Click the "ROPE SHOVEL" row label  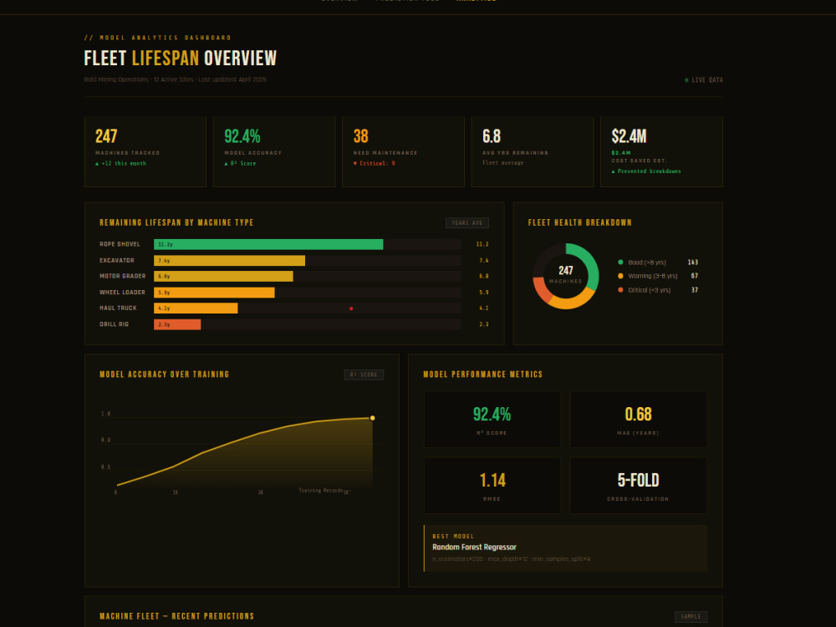pos(120,244)
